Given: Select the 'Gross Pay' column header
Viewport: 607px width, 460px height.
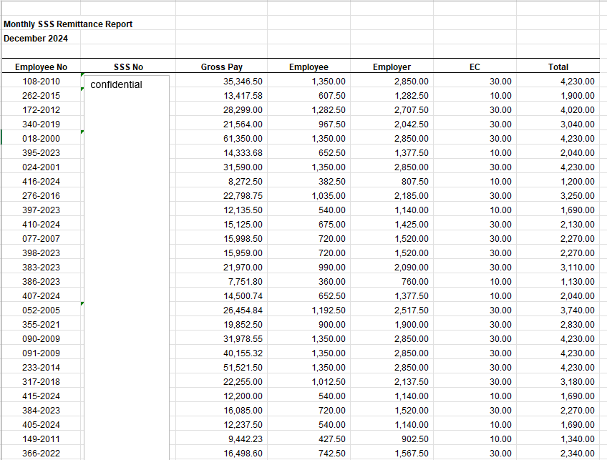Looking at the screenshot, I should point(221,67).
